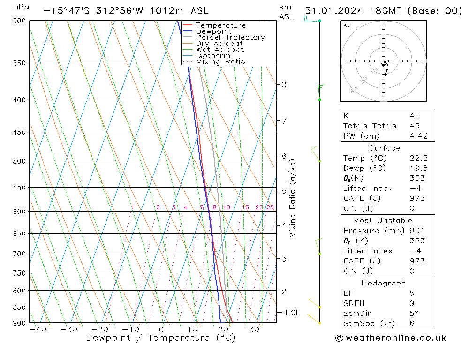The height and width of the screenshot is (343, 469).
Task: Click the kt label in hodograph
Action: [x=347, y=25]
